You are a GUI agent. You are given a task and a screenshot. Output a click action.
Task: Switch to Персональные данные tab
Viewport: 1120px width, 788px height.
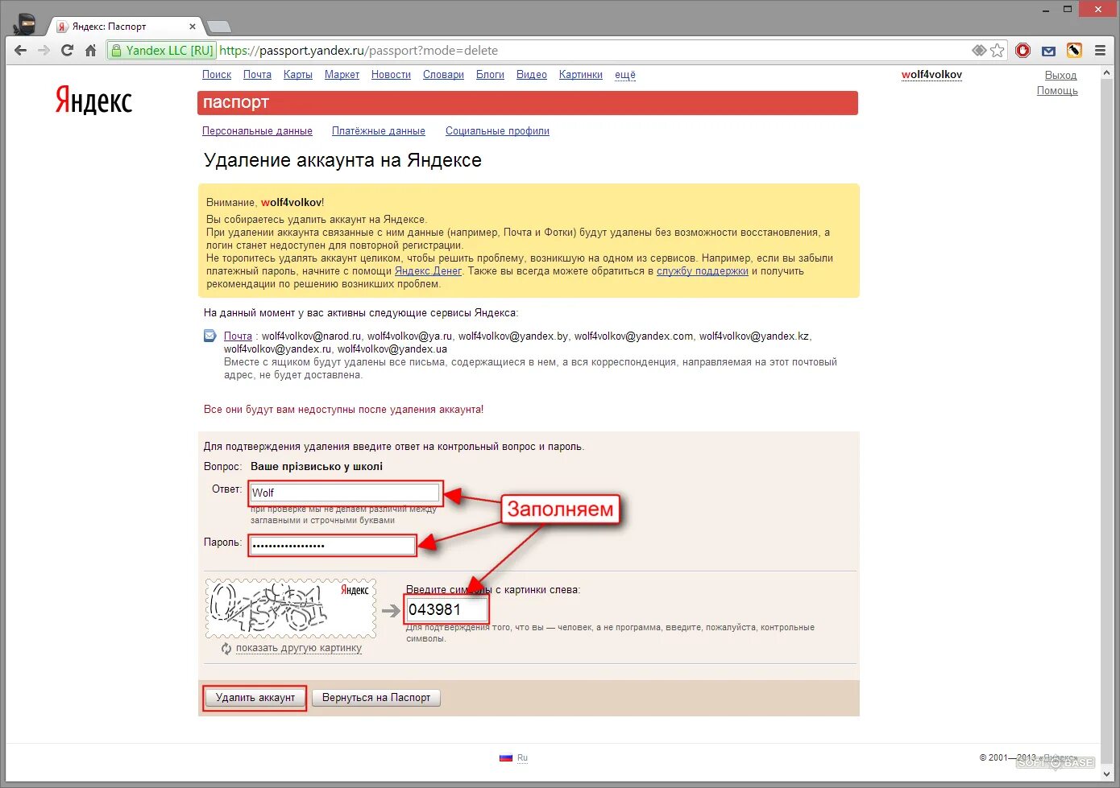click(x=257, y=130)
